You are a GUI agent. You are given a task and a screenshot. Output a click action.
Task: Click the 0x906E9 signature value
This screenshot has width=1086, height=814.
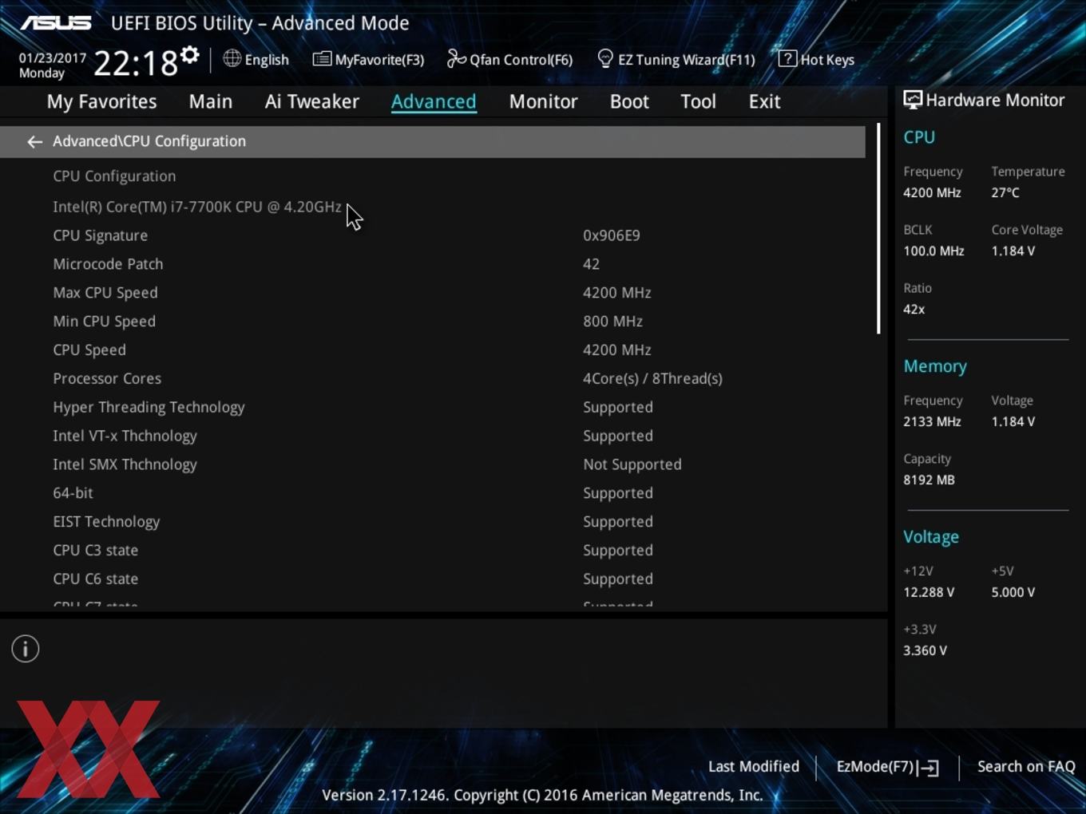click(612, 235)
